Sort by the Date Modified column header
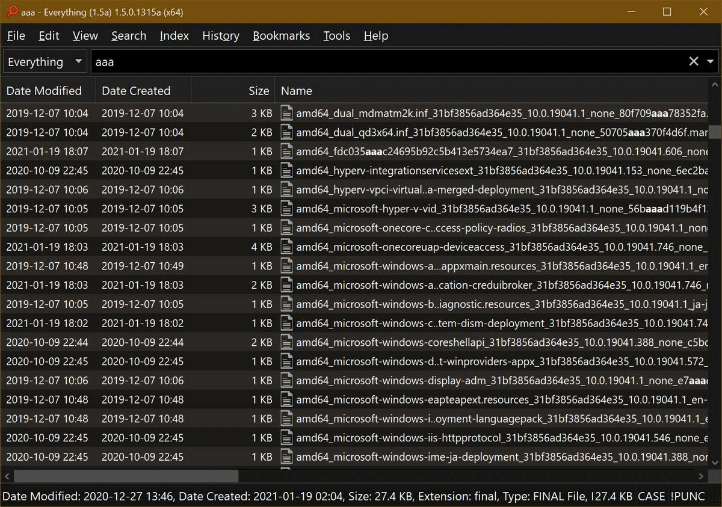722x507 pixels. pos(48,91)
